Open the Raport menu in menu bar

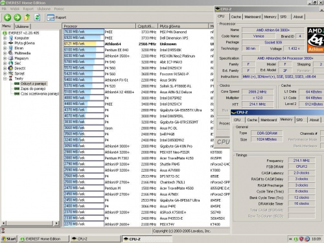coord(29,9)
